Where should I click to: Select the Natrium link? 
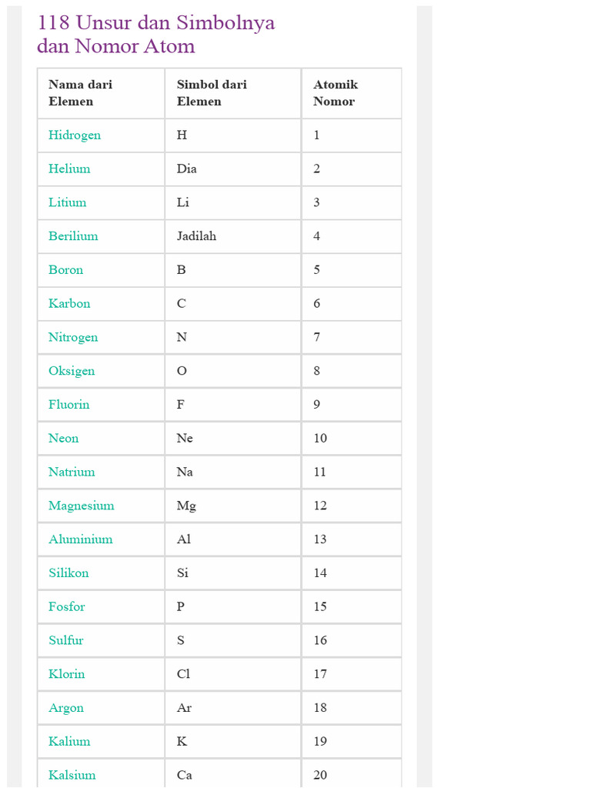(72, 472)
